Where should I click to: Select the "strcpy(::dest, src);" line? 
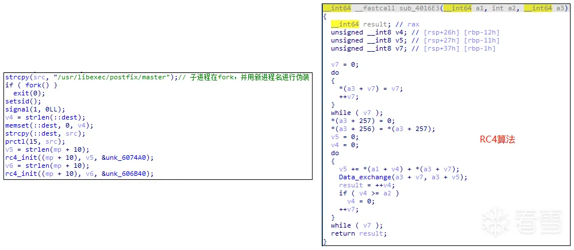tap(45, 133)
